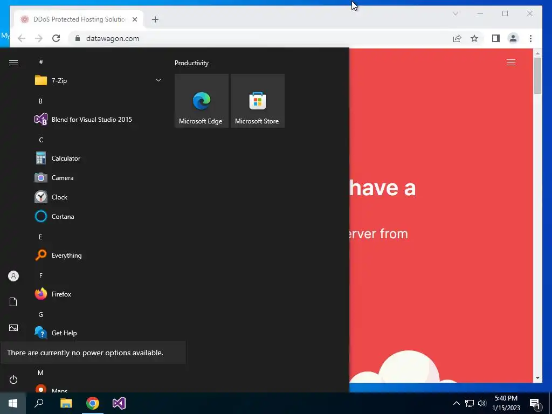Screen dimensions: 552x414
Task: Start Cortana from app list
Action: pos(98,217)
